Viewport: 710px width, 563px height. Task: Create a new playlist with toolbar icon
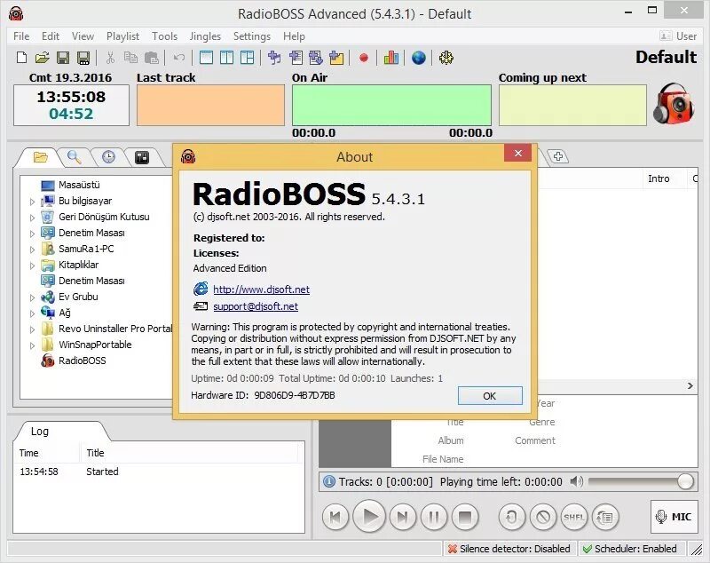click(21, 58)
